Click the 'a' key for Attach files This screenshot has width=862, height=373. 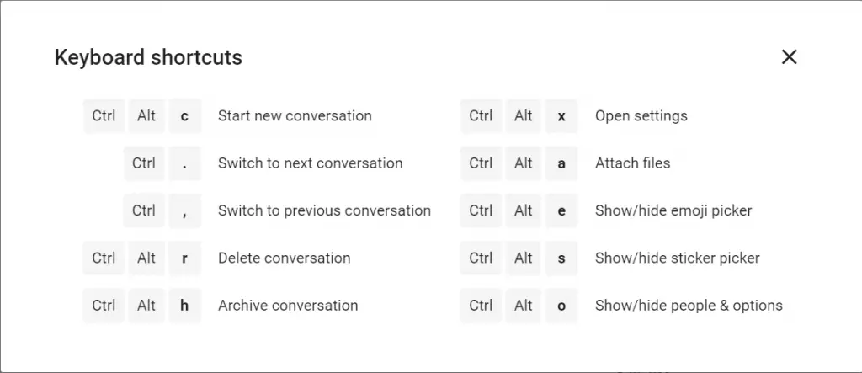coord(561,163)
